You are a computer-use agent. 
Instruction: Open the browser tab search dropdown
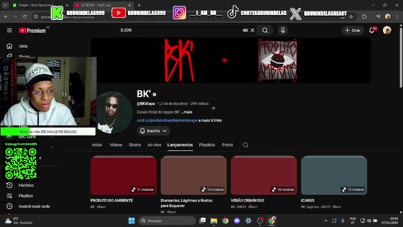[5, 5]
